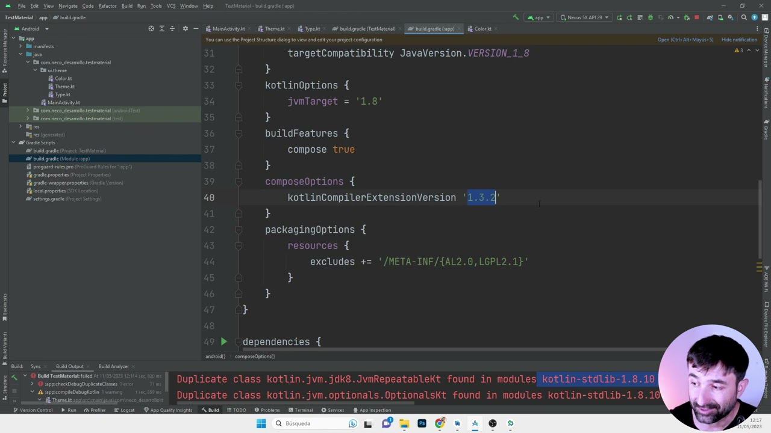This screenshot has width=771, height=433.
Task: Click the Search Everywhere magnifier icon
Action: pos(744,17)
